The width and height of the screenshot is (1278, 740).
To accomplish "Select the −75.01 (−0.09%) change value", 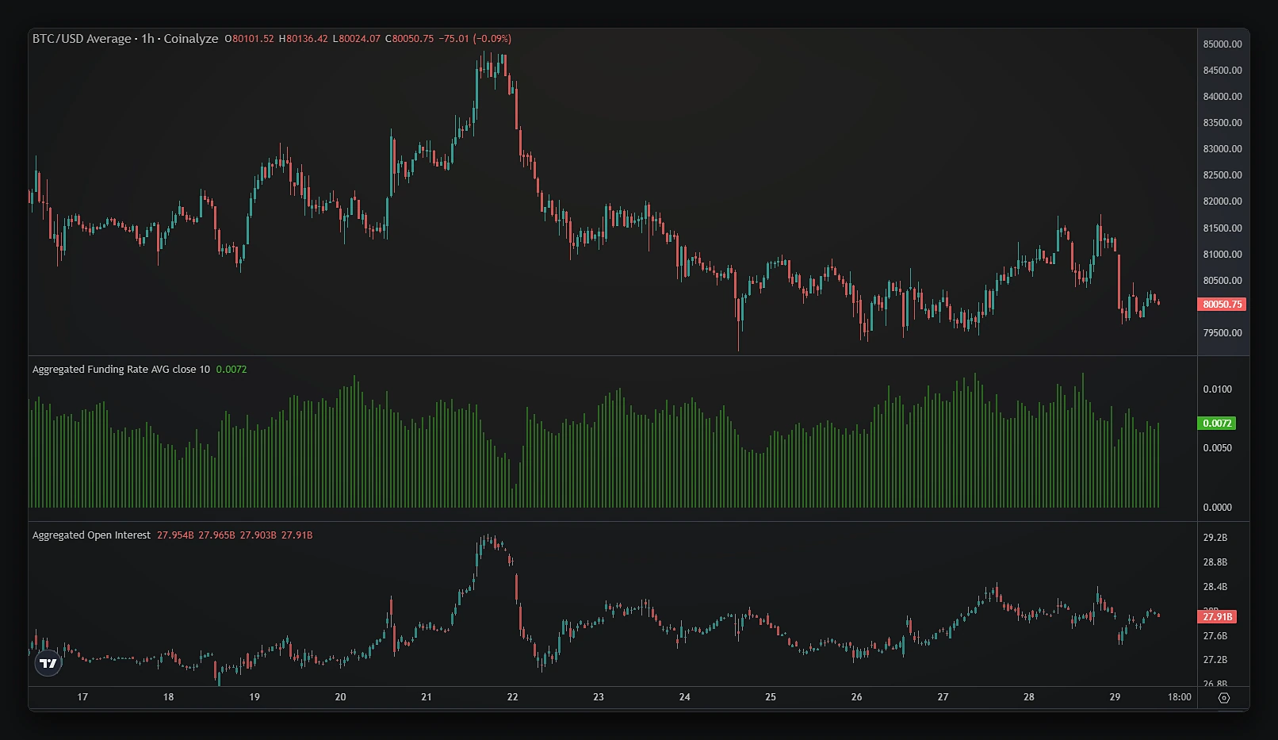I will point(475,39).
